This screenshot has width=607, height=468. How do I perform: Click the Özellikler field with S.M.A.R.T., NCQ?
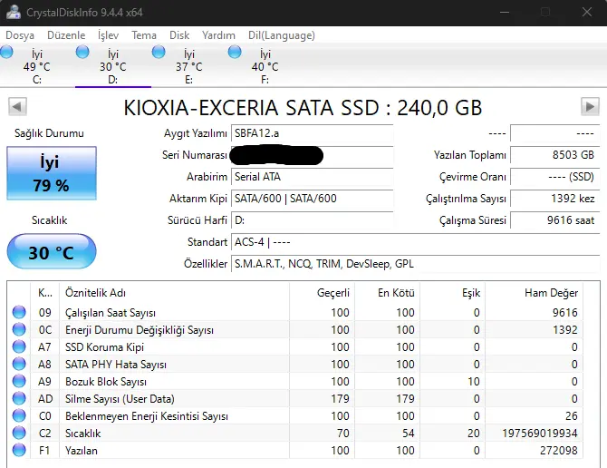(x=415, y=264)
